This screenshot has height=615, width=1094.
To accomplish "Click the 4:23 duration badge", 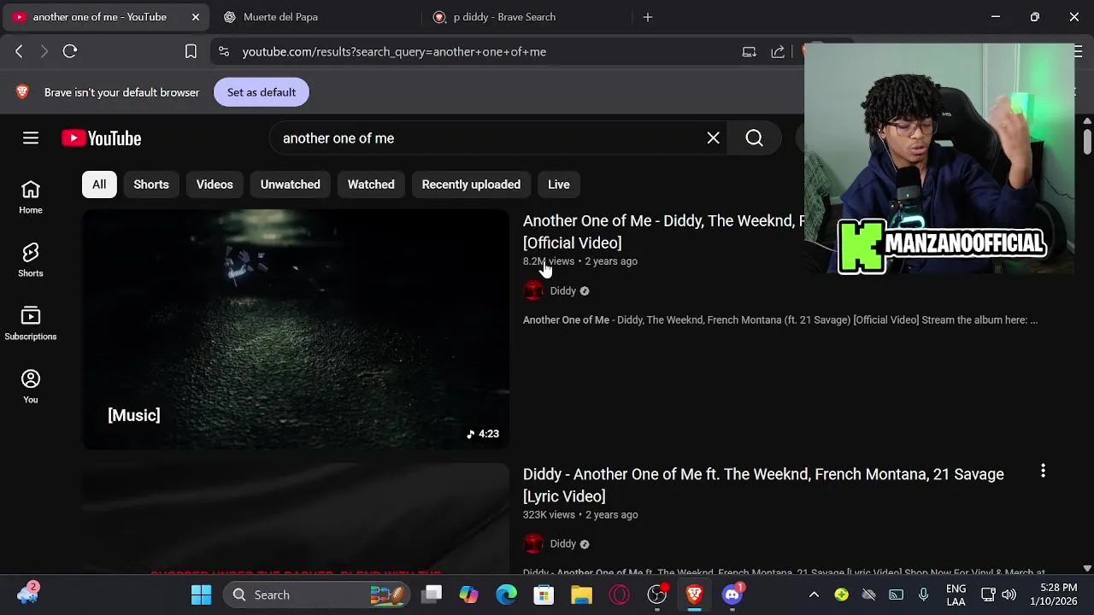I will tap(483, 434).
